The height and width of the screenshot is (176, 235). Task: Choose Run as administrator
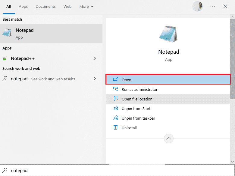168,89
